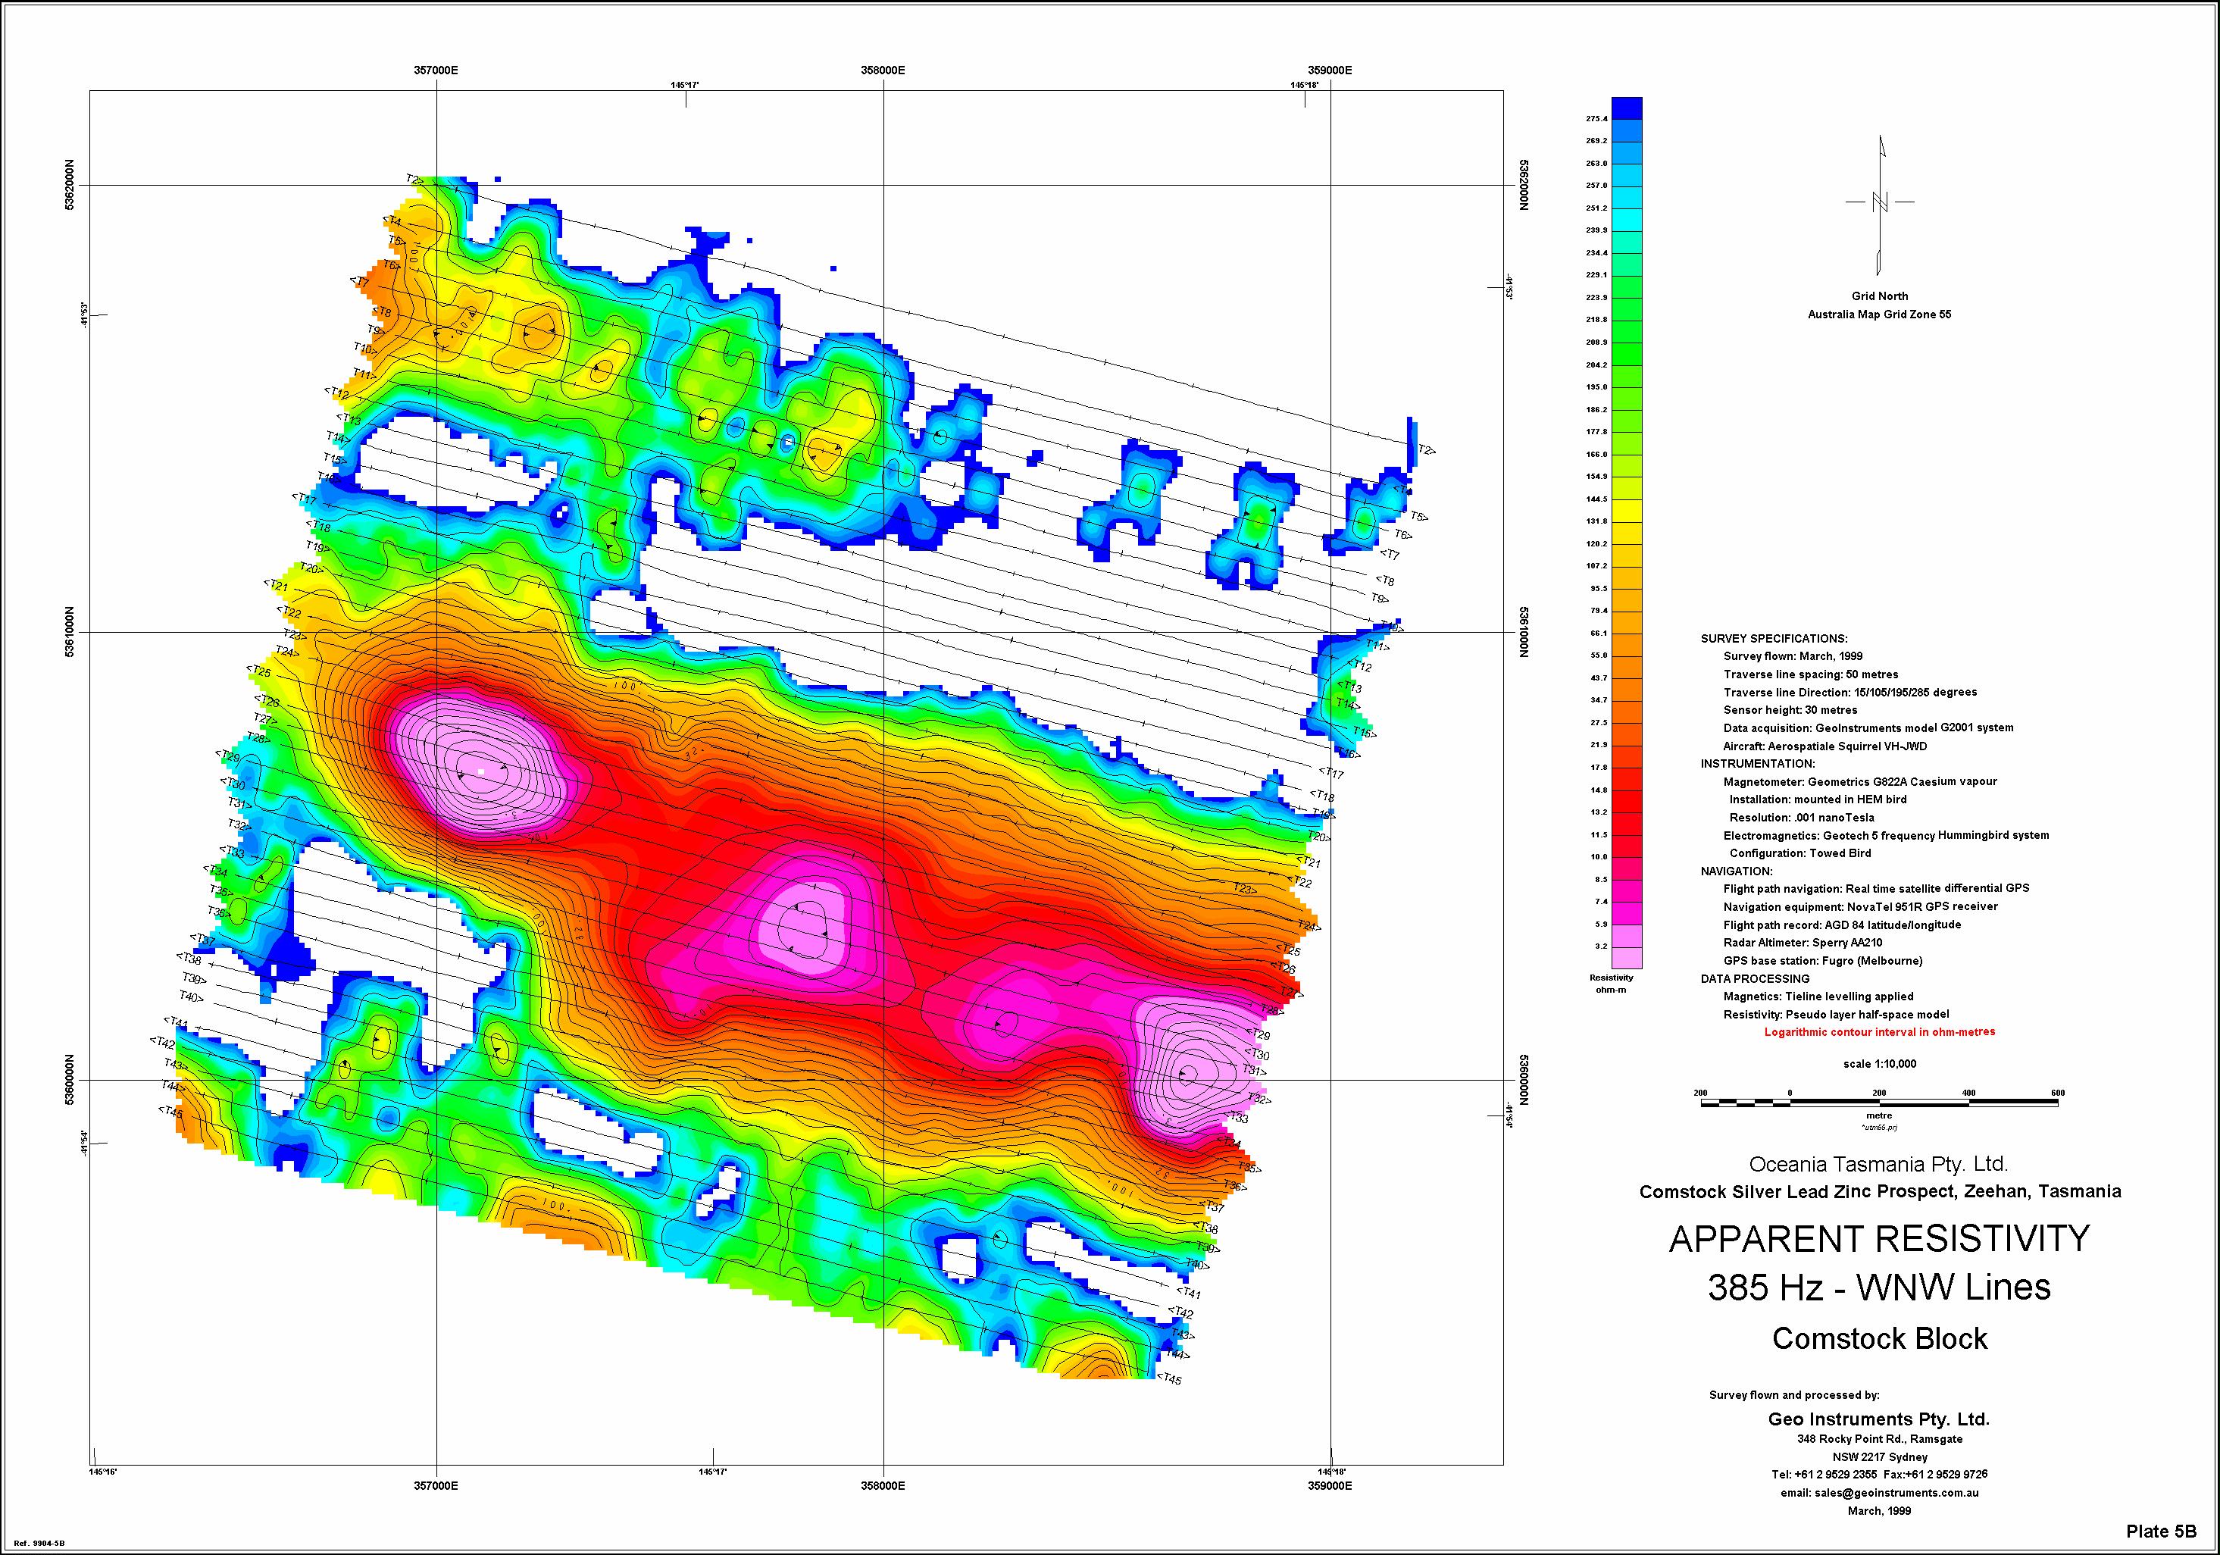Viewport: 2220px width, 1555px height.
Task: Click the Oceania Tasmania Pty. Ltd. heading
Action: [1879, 1164]
